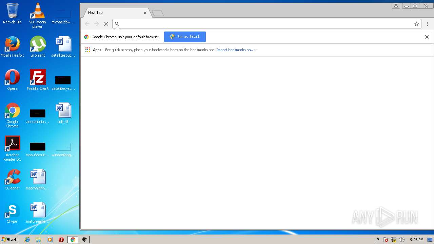Go back to previous page
Viewport: 434px width, 244px height.
87,24
